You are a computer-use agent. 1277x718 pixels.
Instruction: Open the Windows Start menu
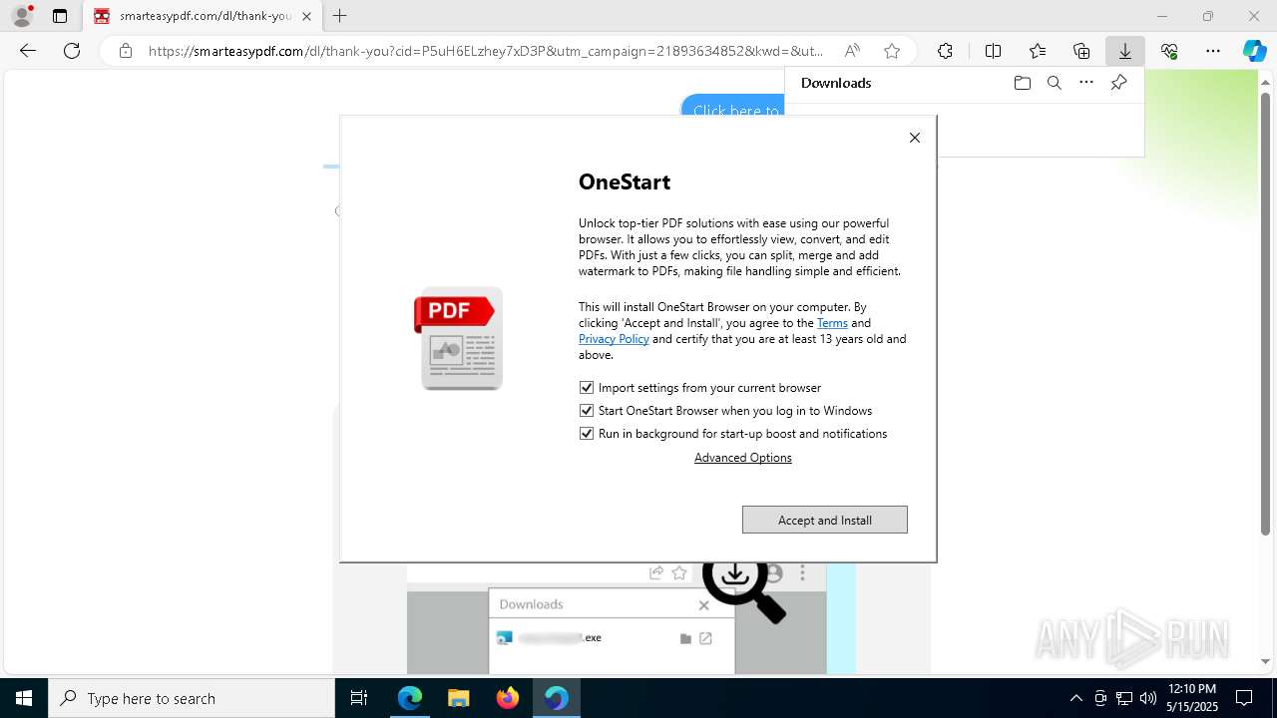click(x=24, y=698)
